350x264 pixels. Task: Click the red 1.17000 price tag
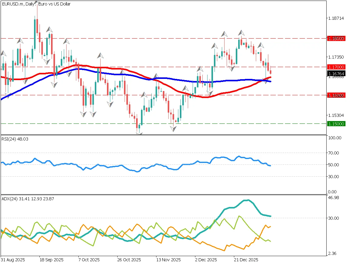pyautogui.click(x=336, y=66)
